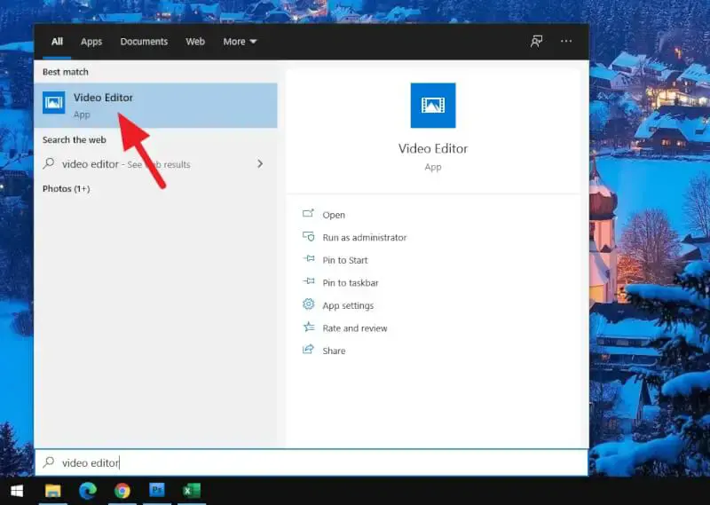Choose Pin to Start

coord(345,260)
